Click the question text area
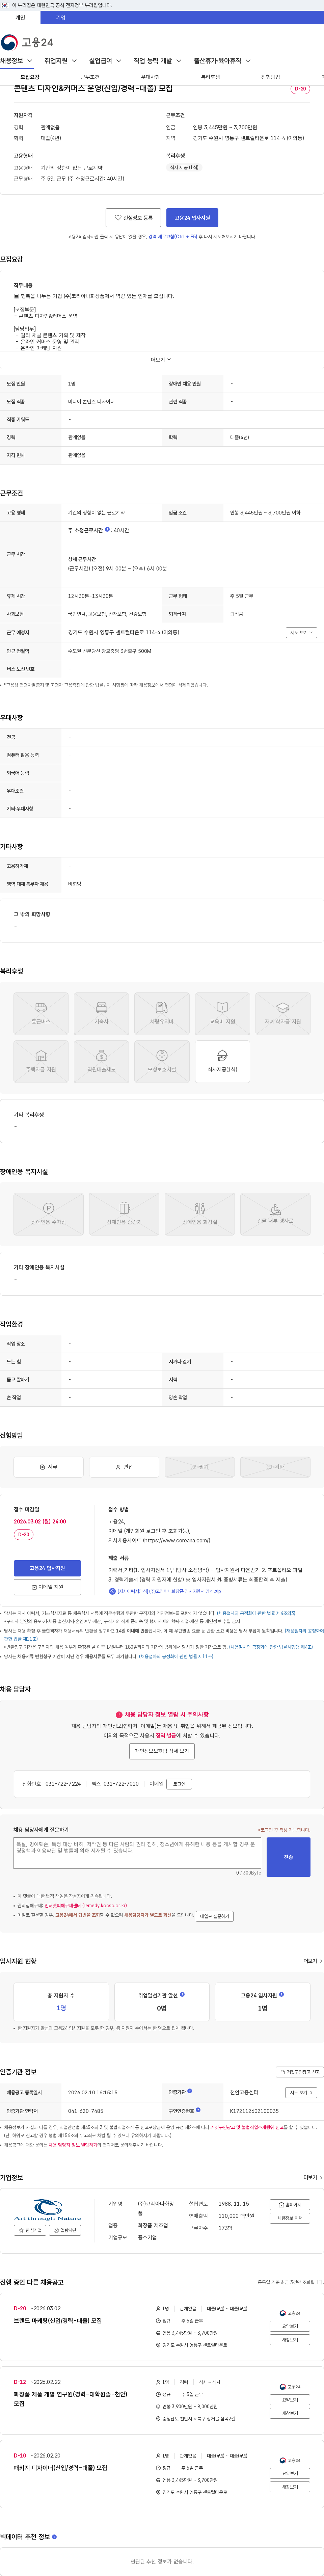The width and height of the screenshot is (324, 2576). tap(137, 1853)
